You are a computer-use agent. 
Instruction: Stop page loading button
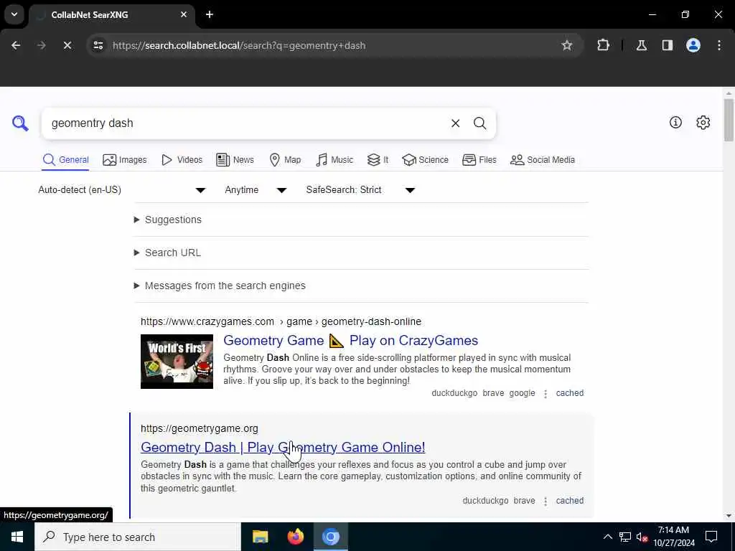tap(67, 45)
